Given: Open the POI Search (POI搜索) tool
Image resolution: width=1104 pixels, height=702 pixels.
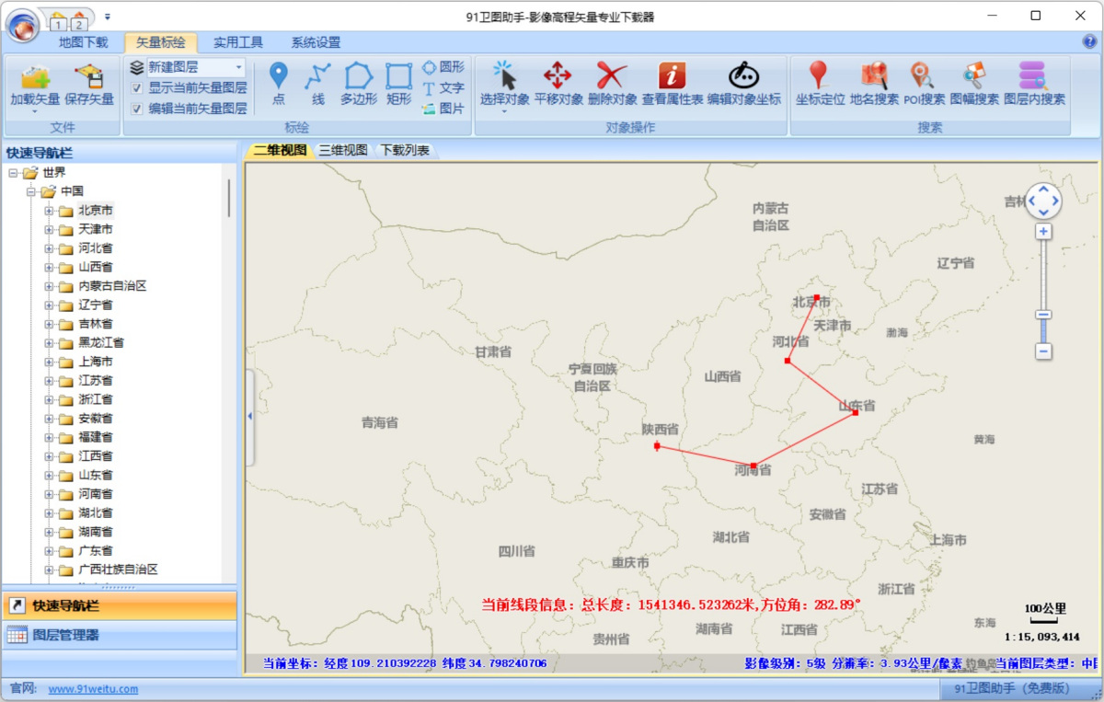Looking at the screenshot, I should coord(923,84).
